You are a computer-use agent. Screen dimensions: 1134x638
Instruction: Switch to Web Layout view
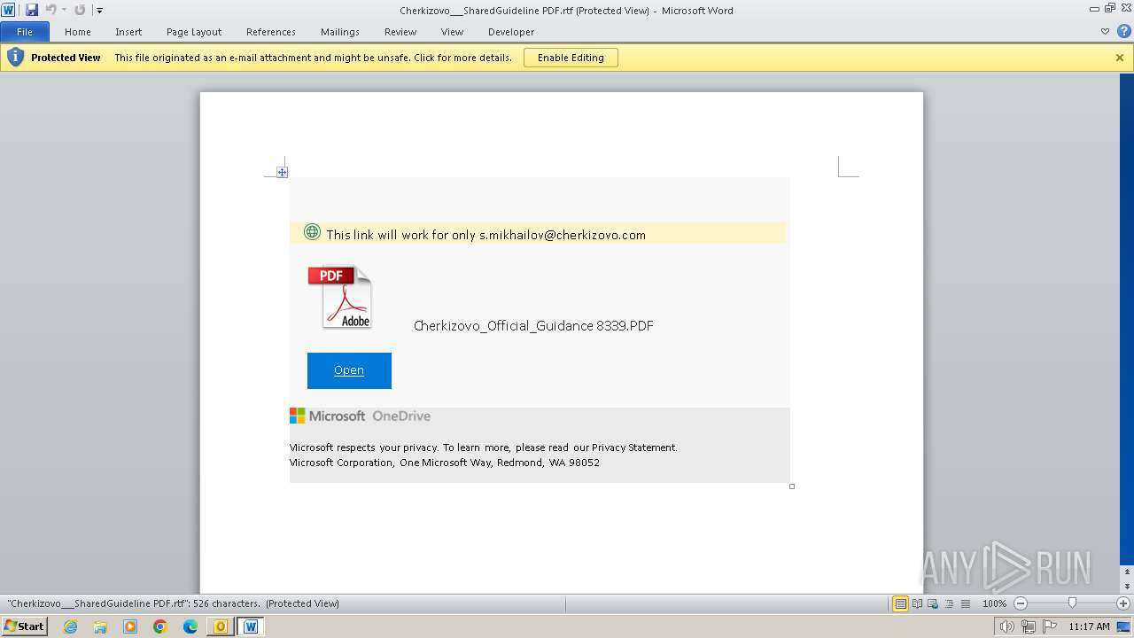coord(933,603)
